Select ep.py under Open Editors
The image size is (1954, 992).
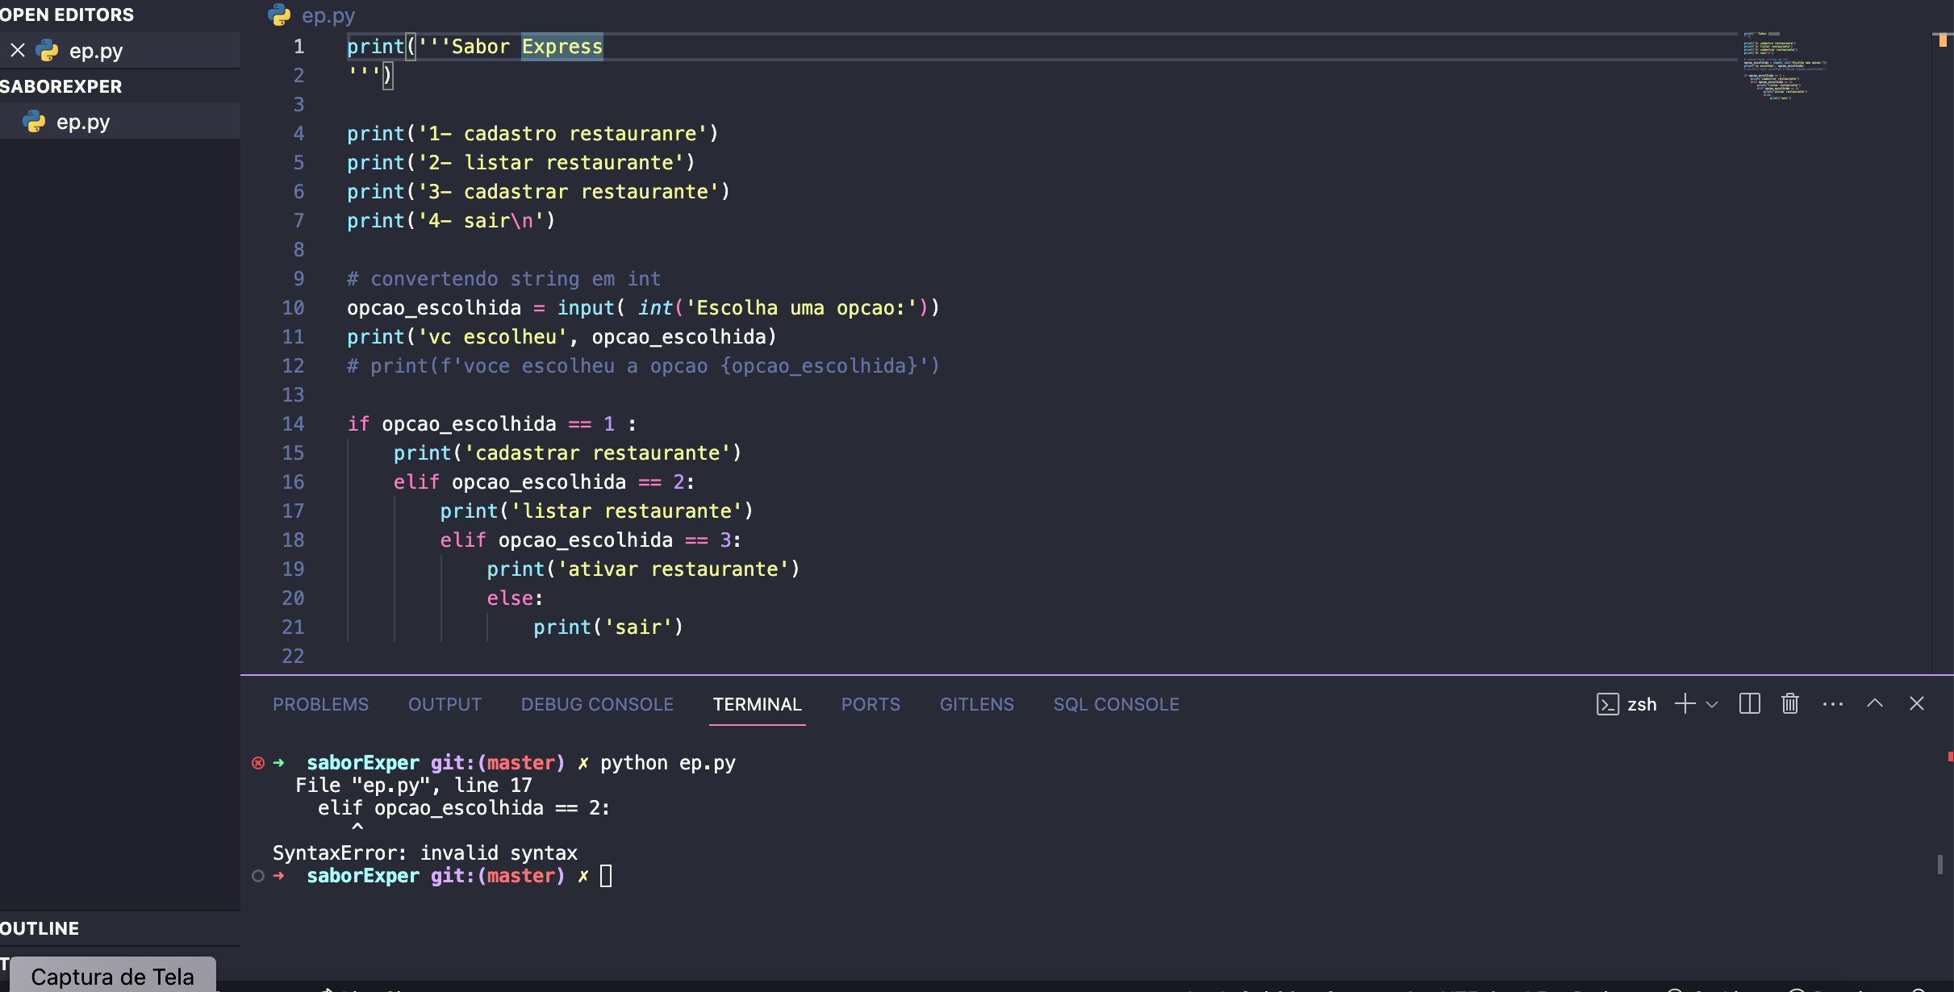[120, 51]
